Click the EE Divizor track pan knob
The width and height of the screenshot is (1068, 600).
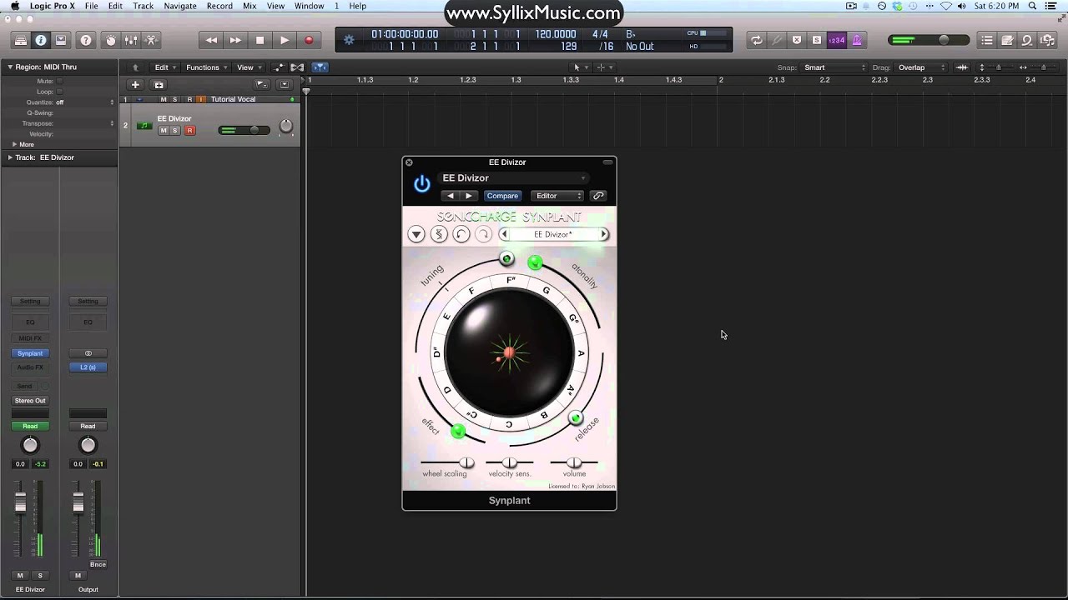286,126
